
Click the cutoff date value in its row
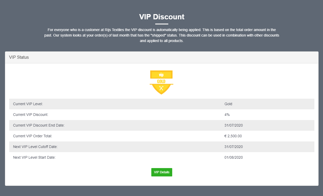234,147
